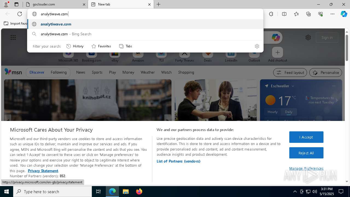Open Weather section in MSN menu
This screenshot has height=197, width=350.
[x=148, y=72]
